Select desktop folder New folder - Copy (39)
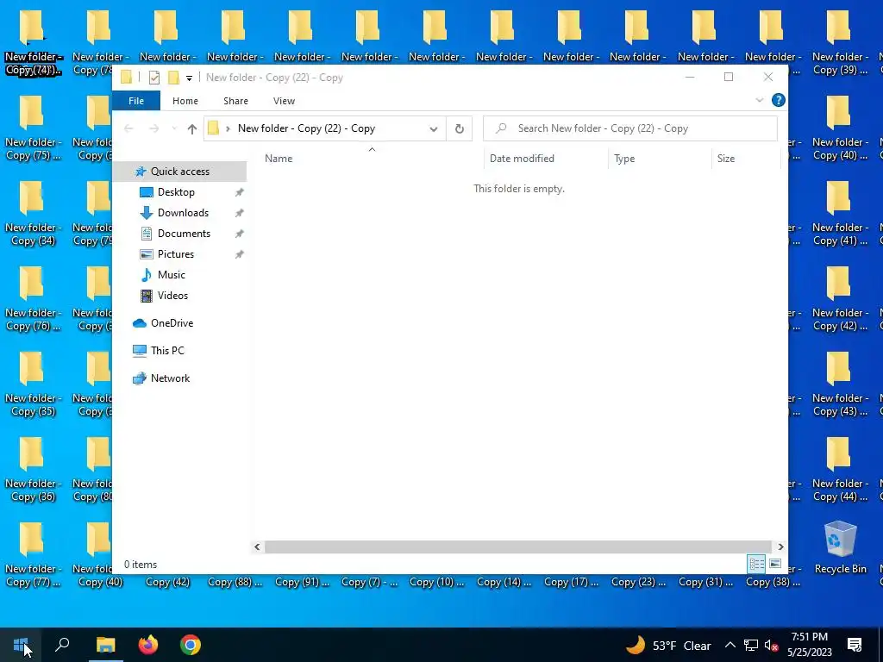883x662 pixels. [x=839, y=42]
